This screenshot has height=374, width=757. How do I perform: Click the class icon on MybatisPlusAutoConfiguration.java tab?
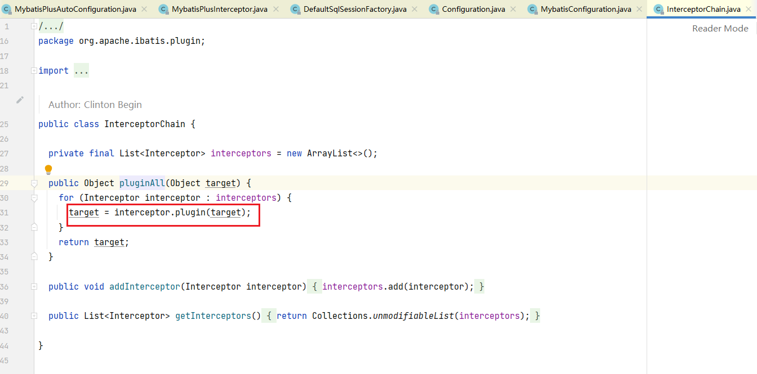(x=7, y=9)
